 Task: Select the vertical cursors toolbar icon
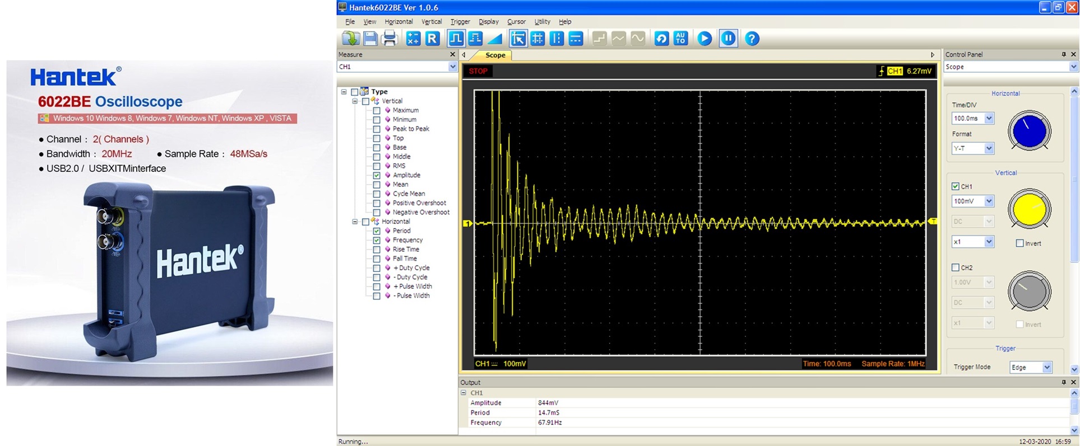[x=557, y=39]
